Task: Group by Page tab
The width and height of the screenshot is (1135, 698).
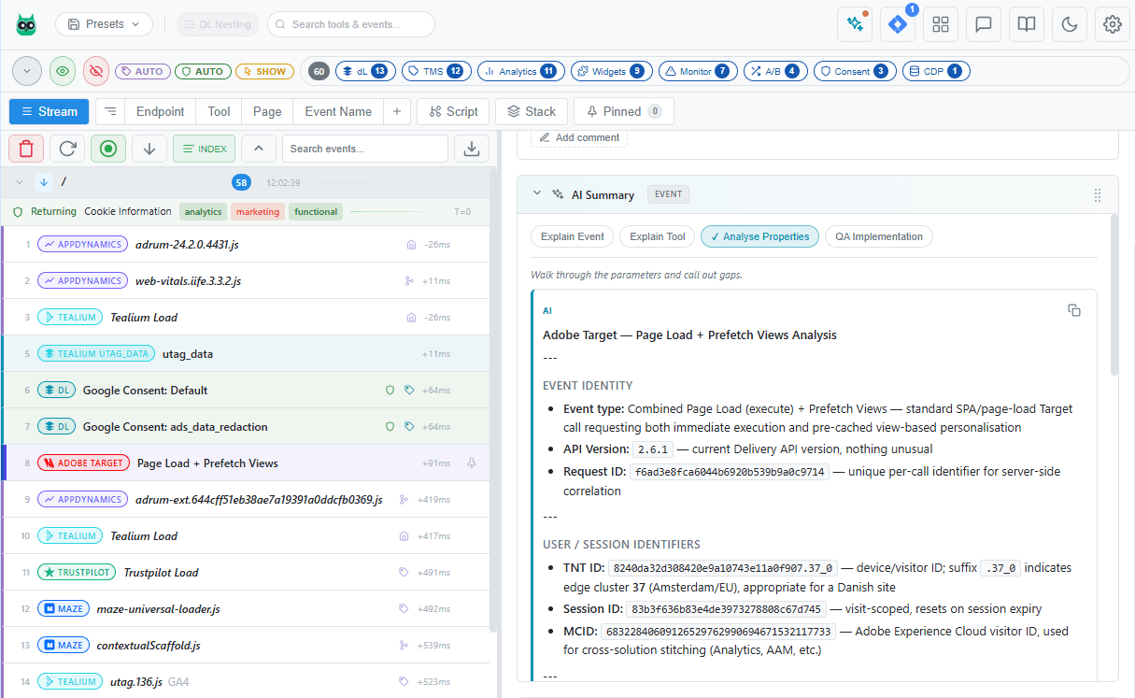Action: (267, 111)
